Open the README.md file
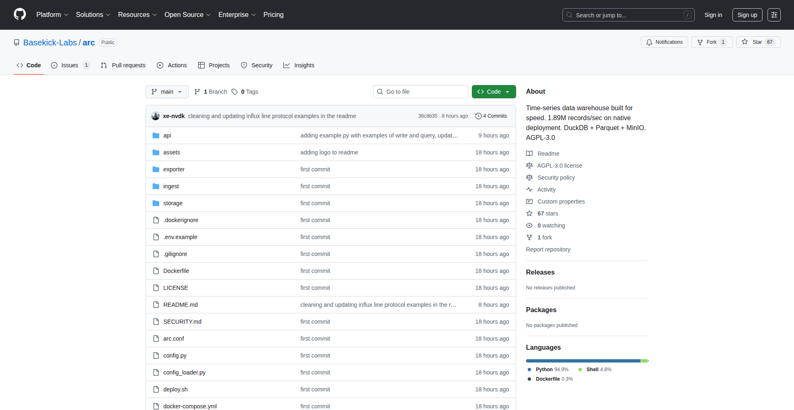This screenshot has width=794, height=410. 180,305
